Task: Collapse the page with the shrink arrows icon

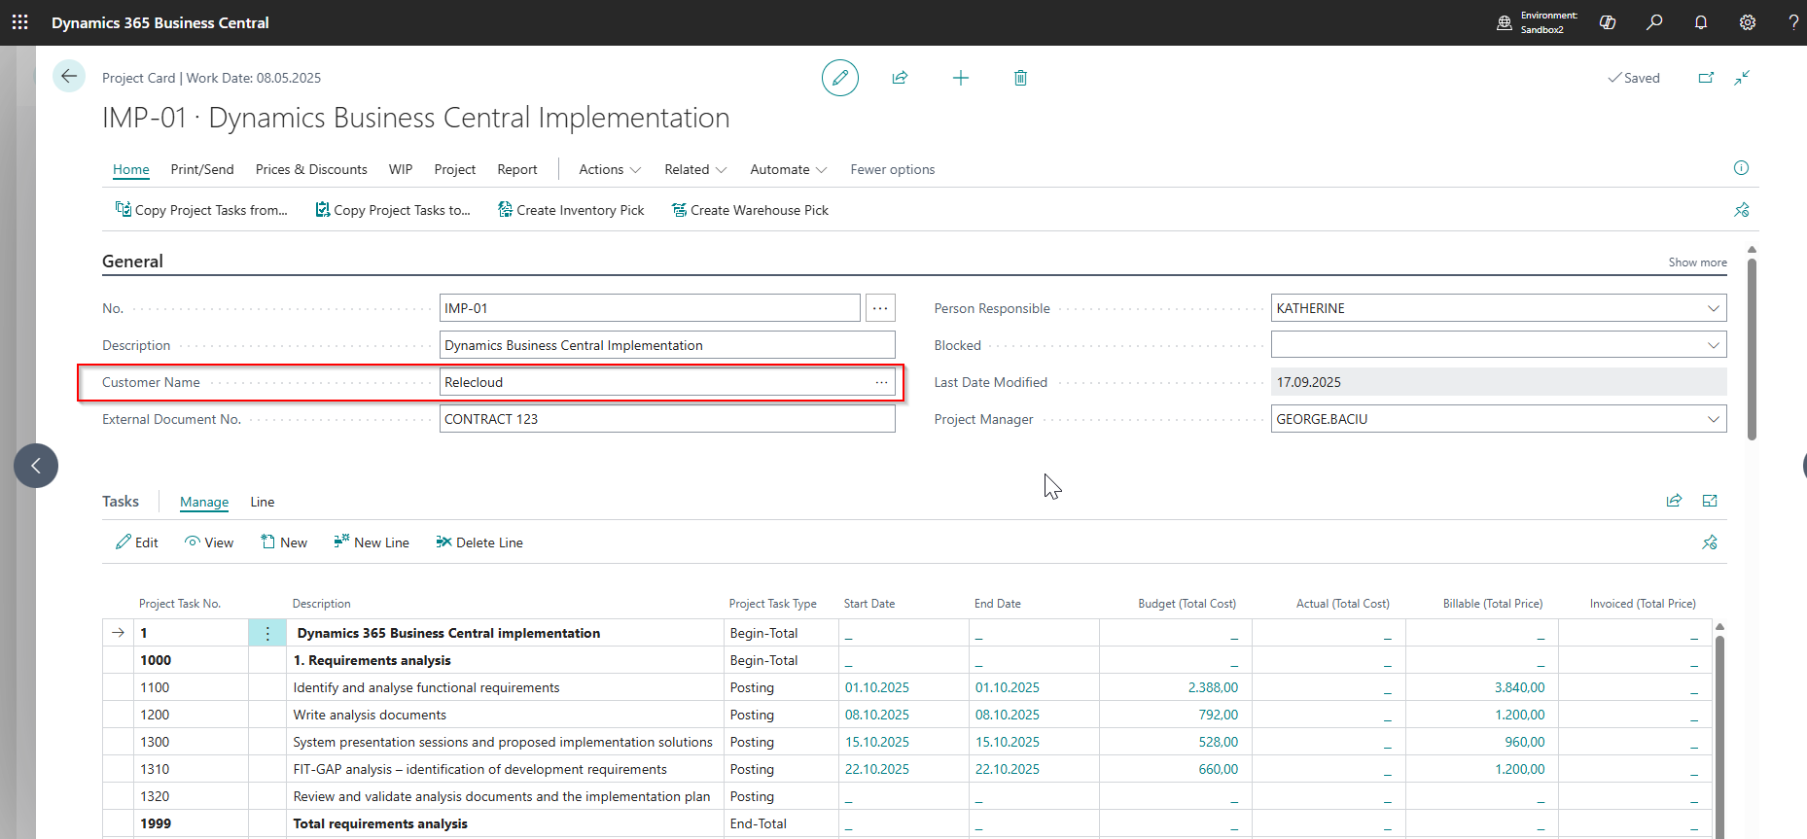Action: pyautogui.click(x=1742, y=78)
